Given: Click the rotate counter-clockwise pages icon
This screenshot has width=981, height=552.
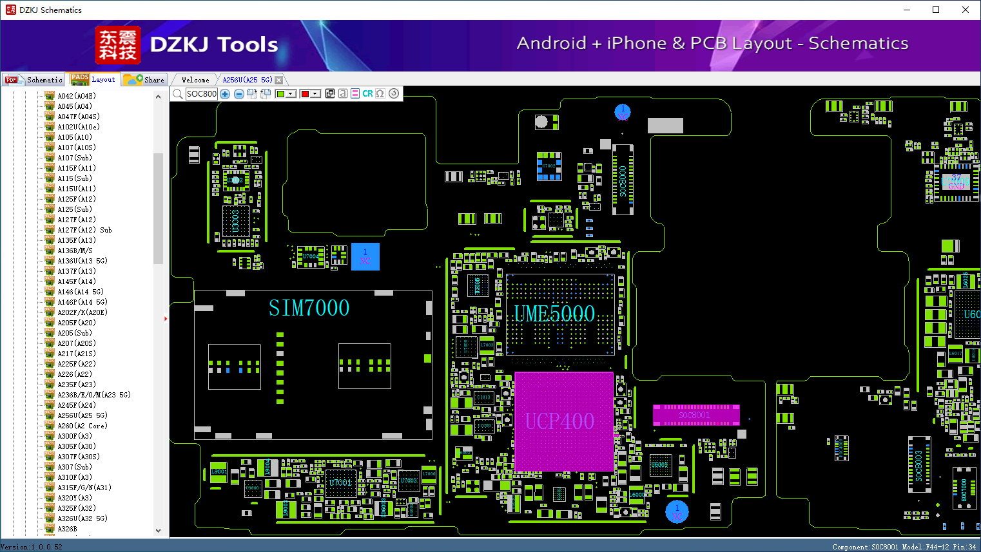Looking at the screenshot, I should (266, 94).
